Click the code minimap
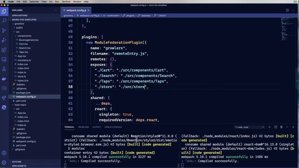This screenshot has height=168, width=299. point(288,28)
